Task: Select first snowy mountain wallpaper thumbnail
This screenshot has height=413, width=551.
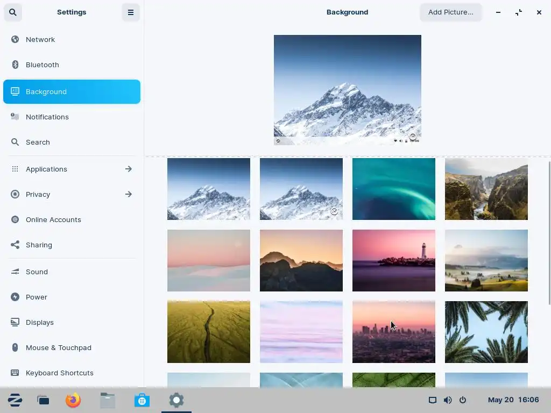Action: (209, 189)
